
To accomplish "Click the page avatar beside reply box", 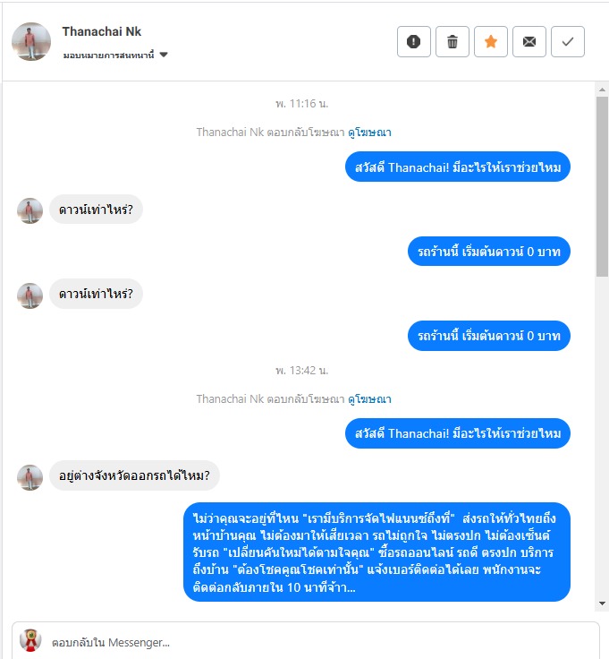I will pyautogui.click(x=30, y=640).
